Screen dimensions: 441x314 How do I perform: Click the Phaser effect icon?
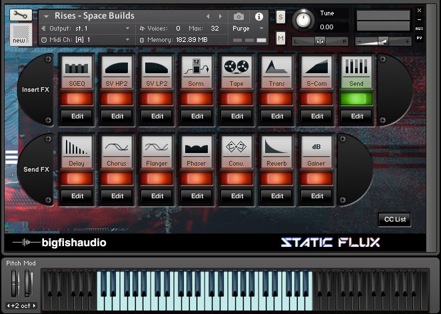(x=197, y=148)
